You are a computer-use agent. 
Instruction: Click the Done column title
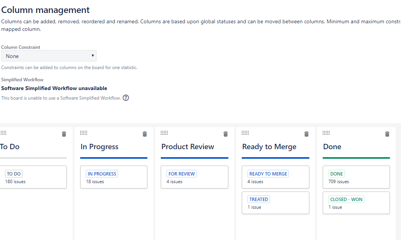332,147
